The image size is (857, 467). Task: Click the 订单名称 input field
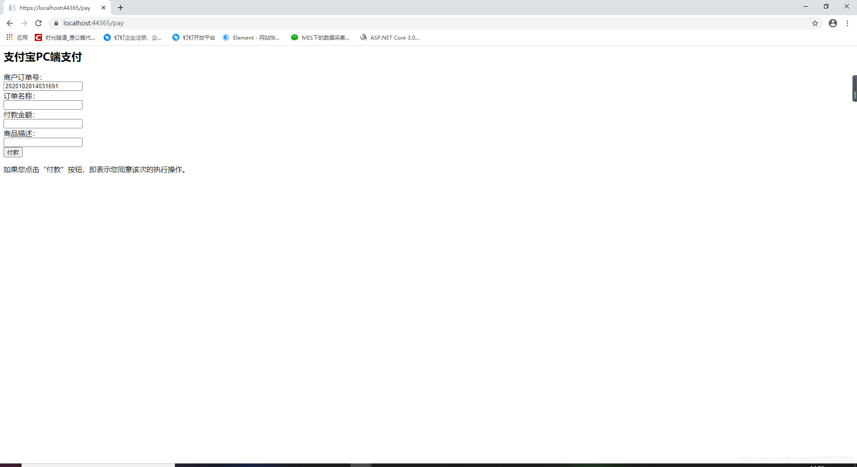(43, 105)
